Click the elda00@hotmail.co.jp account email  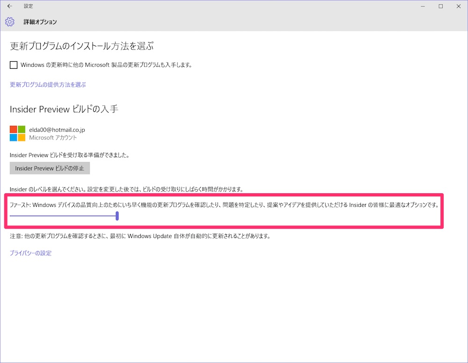point(57,130)
